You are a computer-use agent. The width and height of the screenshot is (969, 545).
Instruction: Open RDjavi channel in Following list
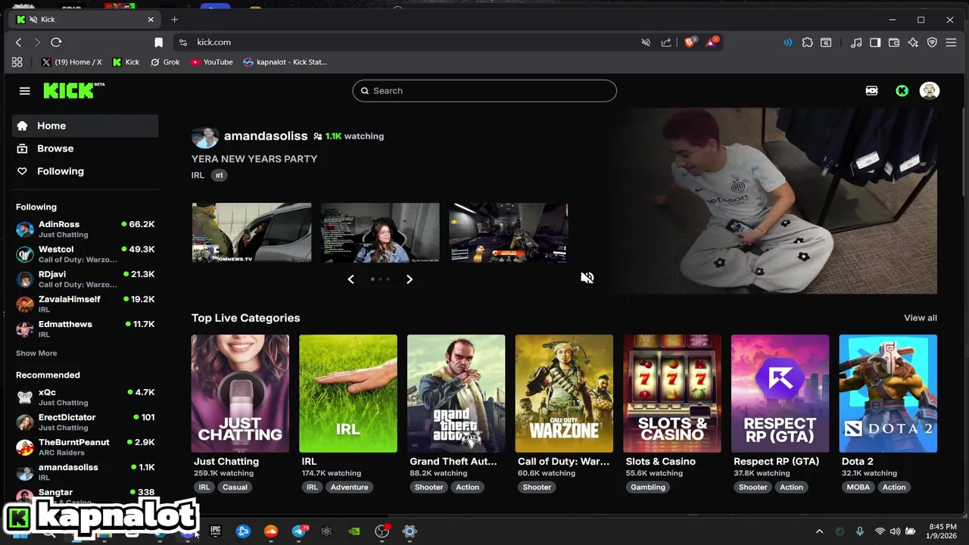coord(85,279)
